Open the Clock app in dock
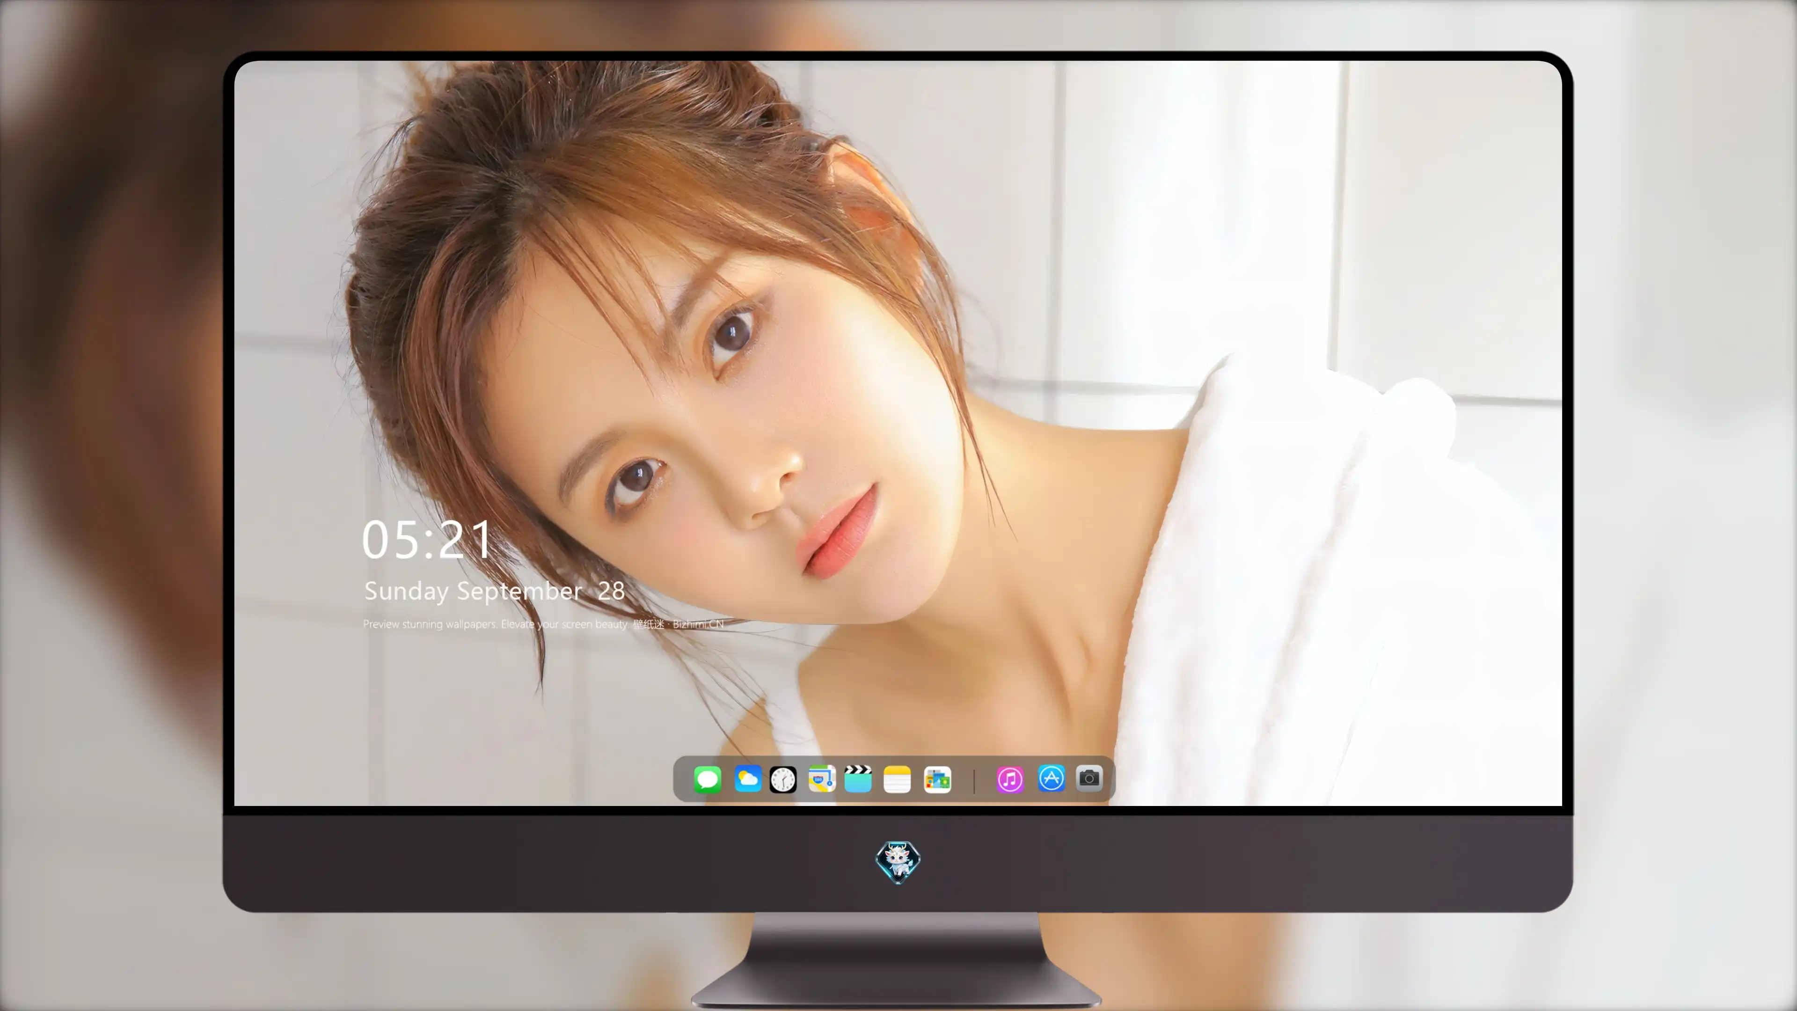Image resolution: width=1797 pixels, height=1011 pixels. [783, 779]
